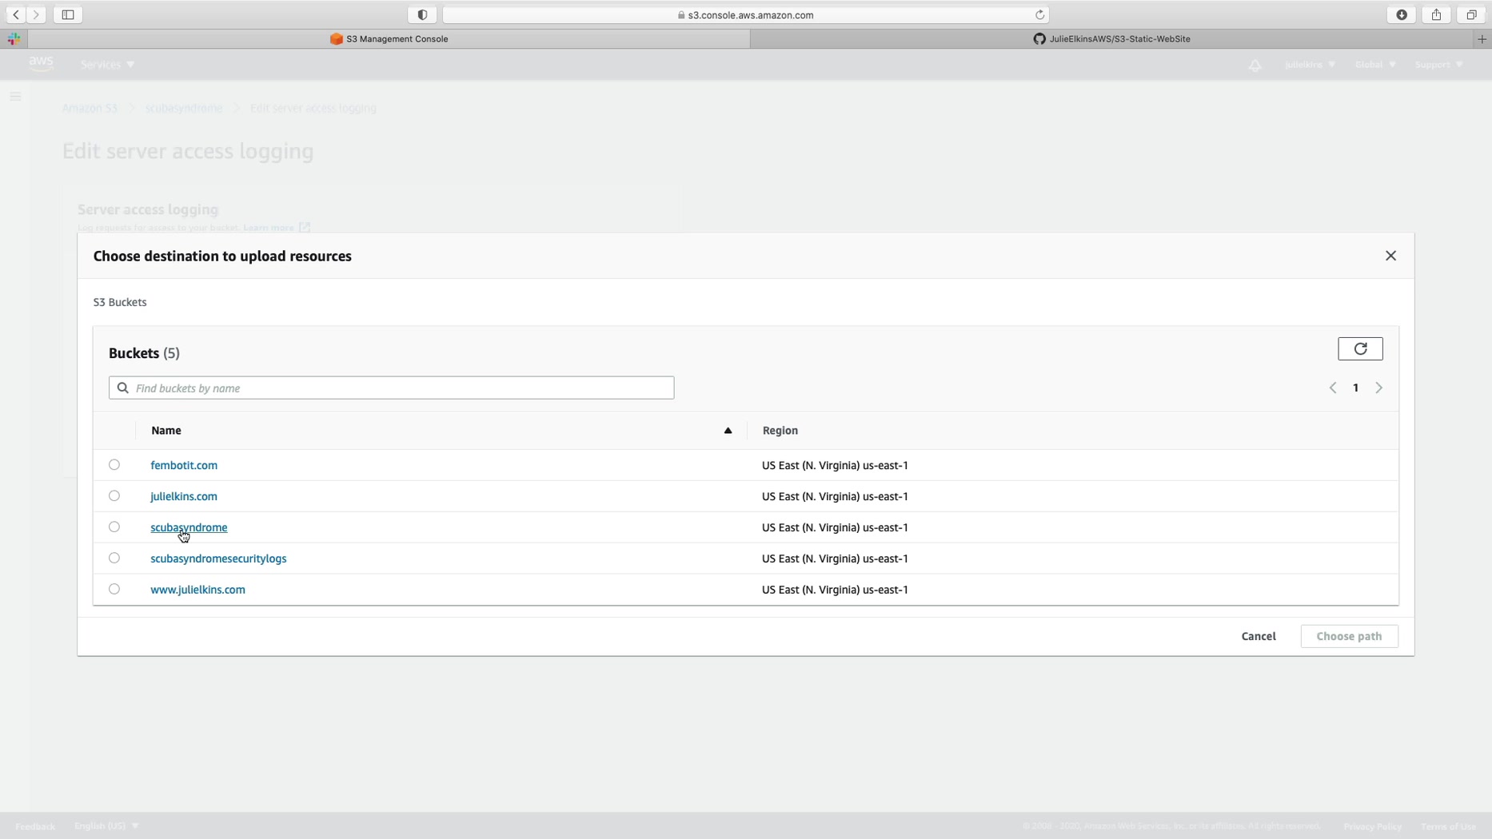1492x839 pixels.
Task: Click the Region column header
Action: tap(780, 431)
